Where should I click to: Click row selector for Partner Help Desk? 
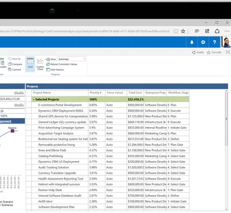[29, 190]
